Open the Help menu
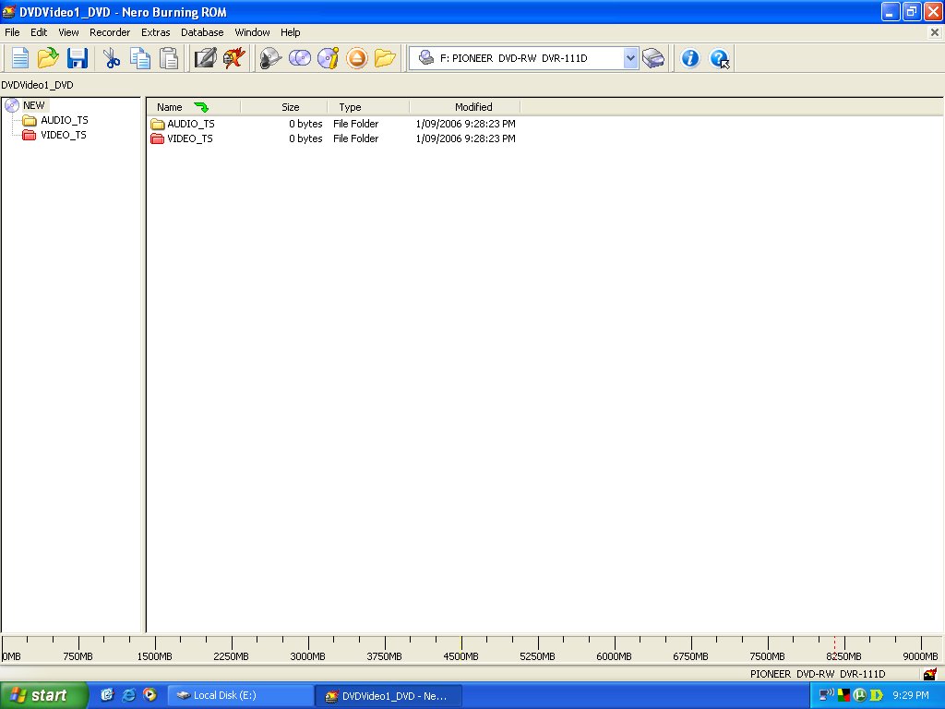The image size is (945, 709). coord(290,32)
